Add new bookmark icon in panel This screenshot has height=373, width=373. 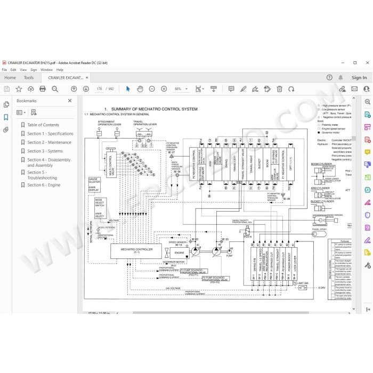pyautogui.click(x=34, y=112)
